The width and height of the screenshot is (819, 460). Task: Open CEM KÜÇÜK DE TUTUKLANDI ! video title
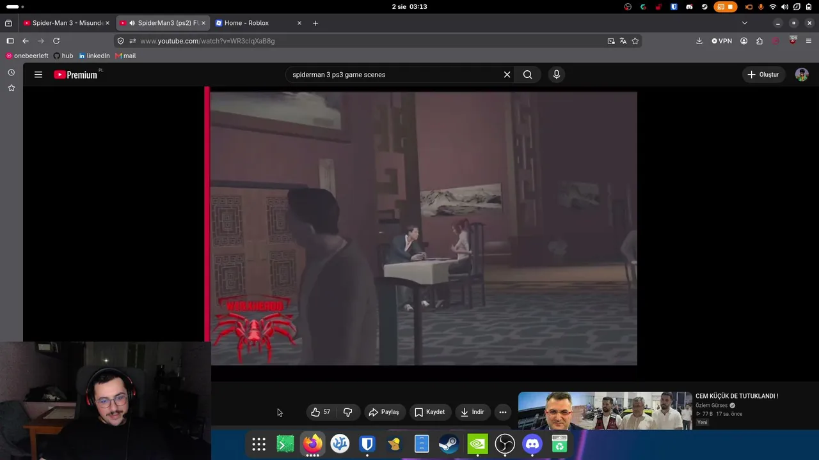coord(736,396)
